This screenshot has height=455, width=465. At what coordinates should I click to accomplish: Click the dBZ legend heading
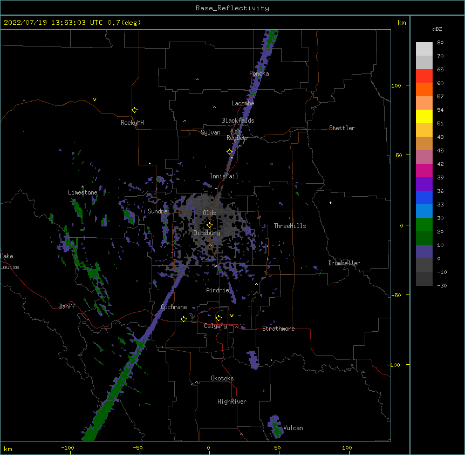pos(437,29)
